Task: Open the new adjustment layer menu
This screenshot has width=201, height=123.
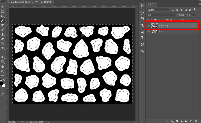Action: click(x=181, y=121)
